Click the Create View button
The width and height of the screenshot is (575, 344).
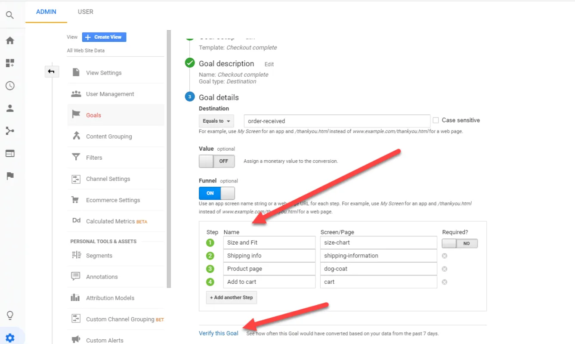pyautogui.click(x=104, y=37)
